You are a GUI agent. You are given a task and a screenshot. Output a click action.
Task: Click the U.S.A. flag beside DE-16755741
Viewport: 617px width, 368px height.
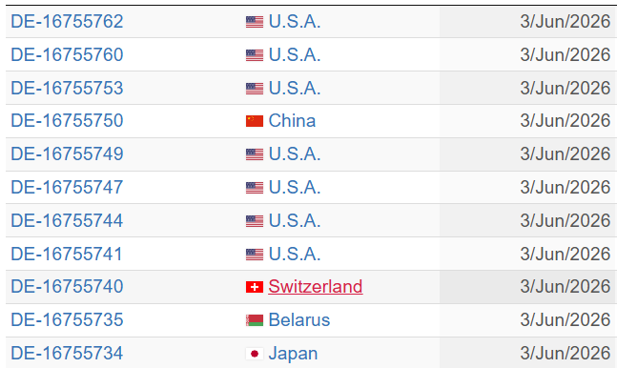pyautogui.click(x=255, y=255)
